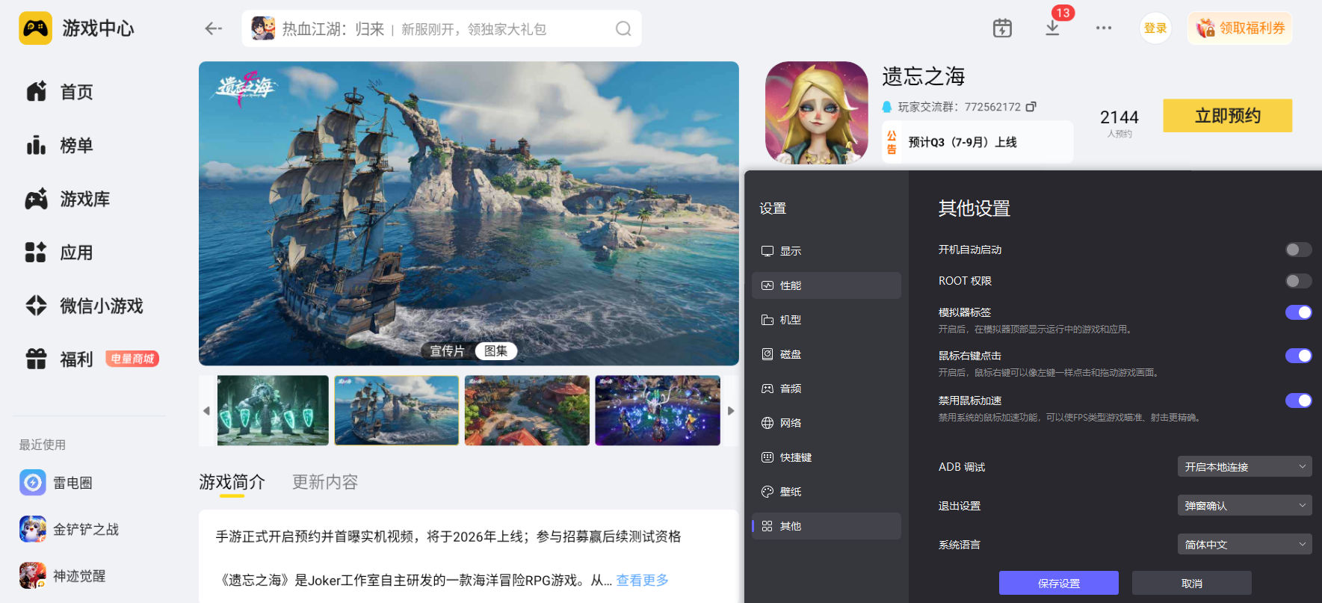Open 性能 settings section
1322x603 pixels.
(827, 285)
